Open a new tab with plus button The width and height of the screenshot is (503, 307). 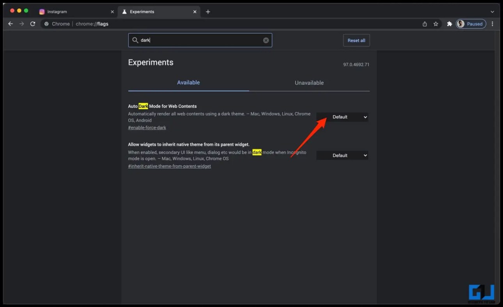(x=208, y=12)
